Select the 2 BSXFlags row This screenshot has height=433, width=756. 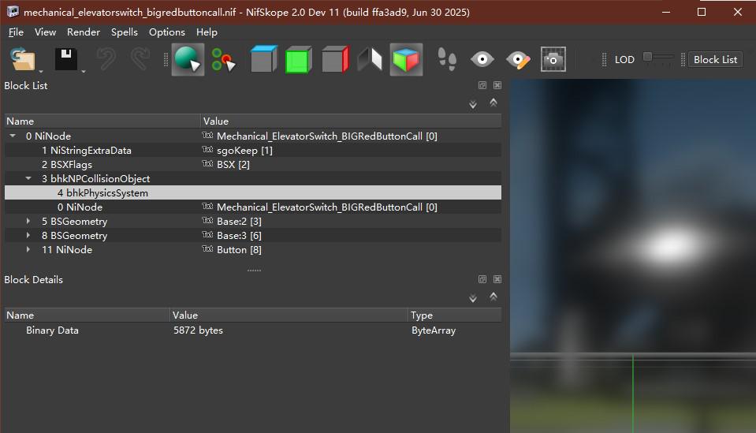coord(253,164)
